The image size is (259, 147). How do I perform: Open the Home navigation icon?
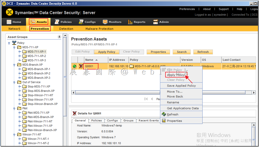pos(9,22)
